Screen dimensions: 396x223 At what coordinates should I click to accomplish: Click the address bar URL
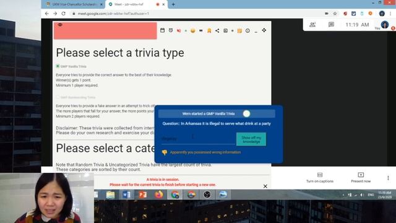(x=113, y=14)
